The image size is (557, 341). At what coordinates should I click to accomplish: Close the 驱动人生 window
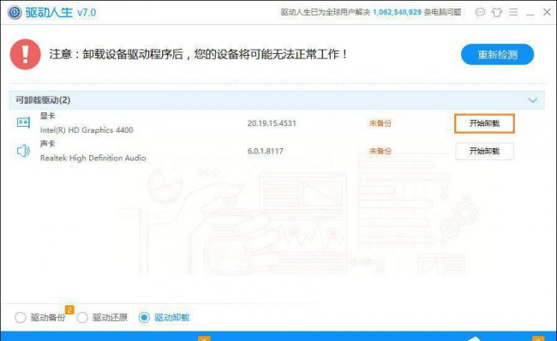click(x=547, y=12)
